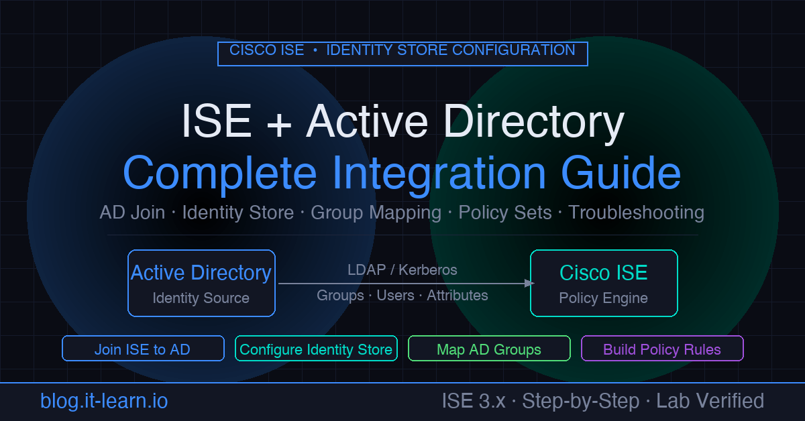Viewport: 805px width, 421px height.
Task: Click the Policy Engine label text
Action: [x=604, y=298]
